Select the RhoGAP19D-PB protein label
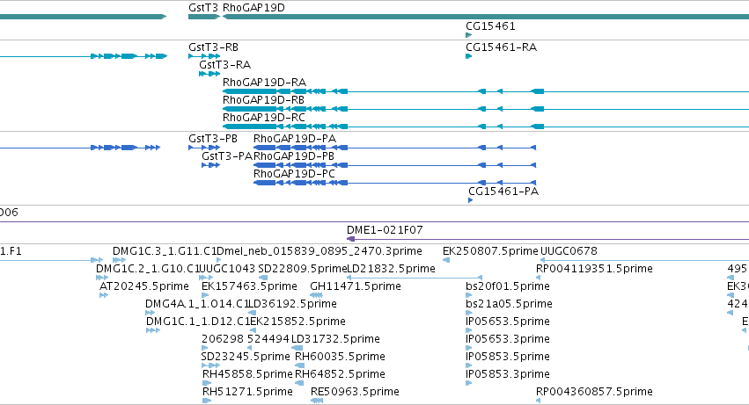This screenshot has width=749, height=405. point(294,156)
